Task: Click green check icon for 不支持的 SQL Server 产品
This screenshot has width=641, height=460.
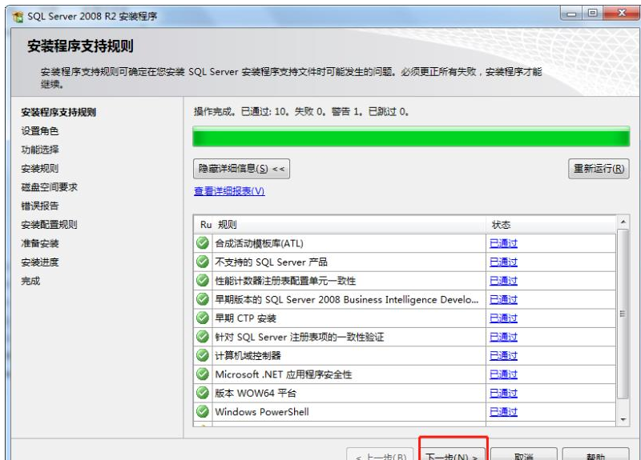Action: pos(203,262)
